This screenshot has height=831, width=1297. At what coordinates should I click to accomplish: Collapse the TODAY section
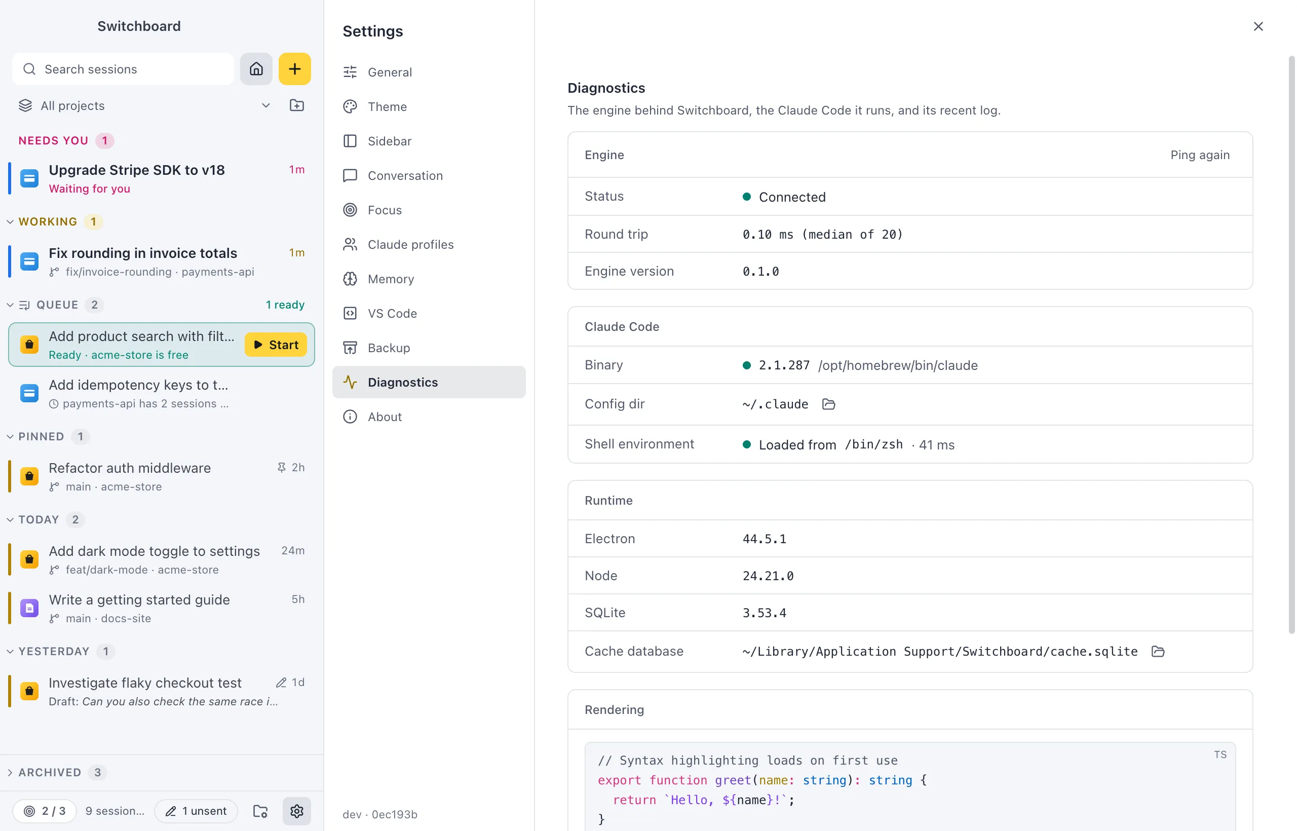coord(10,520)
